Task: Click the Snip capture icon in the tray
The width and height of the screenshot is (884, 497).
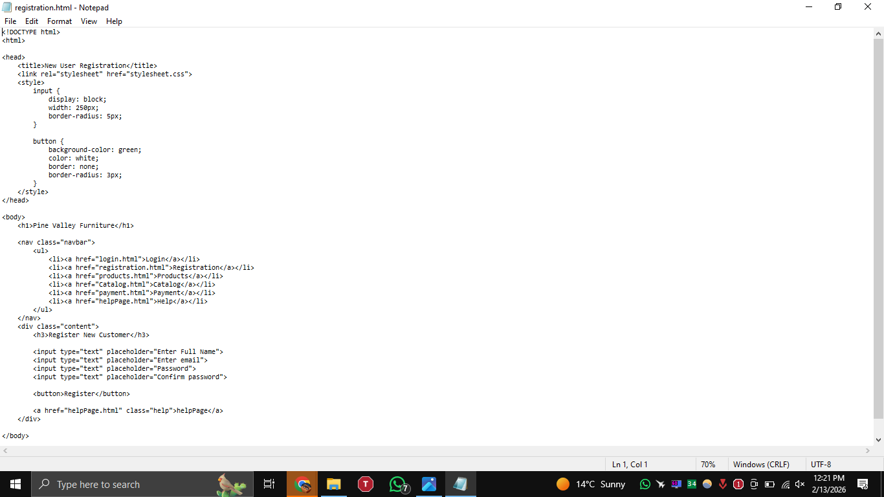Action: pyautogui.click(x=753, y=484)
